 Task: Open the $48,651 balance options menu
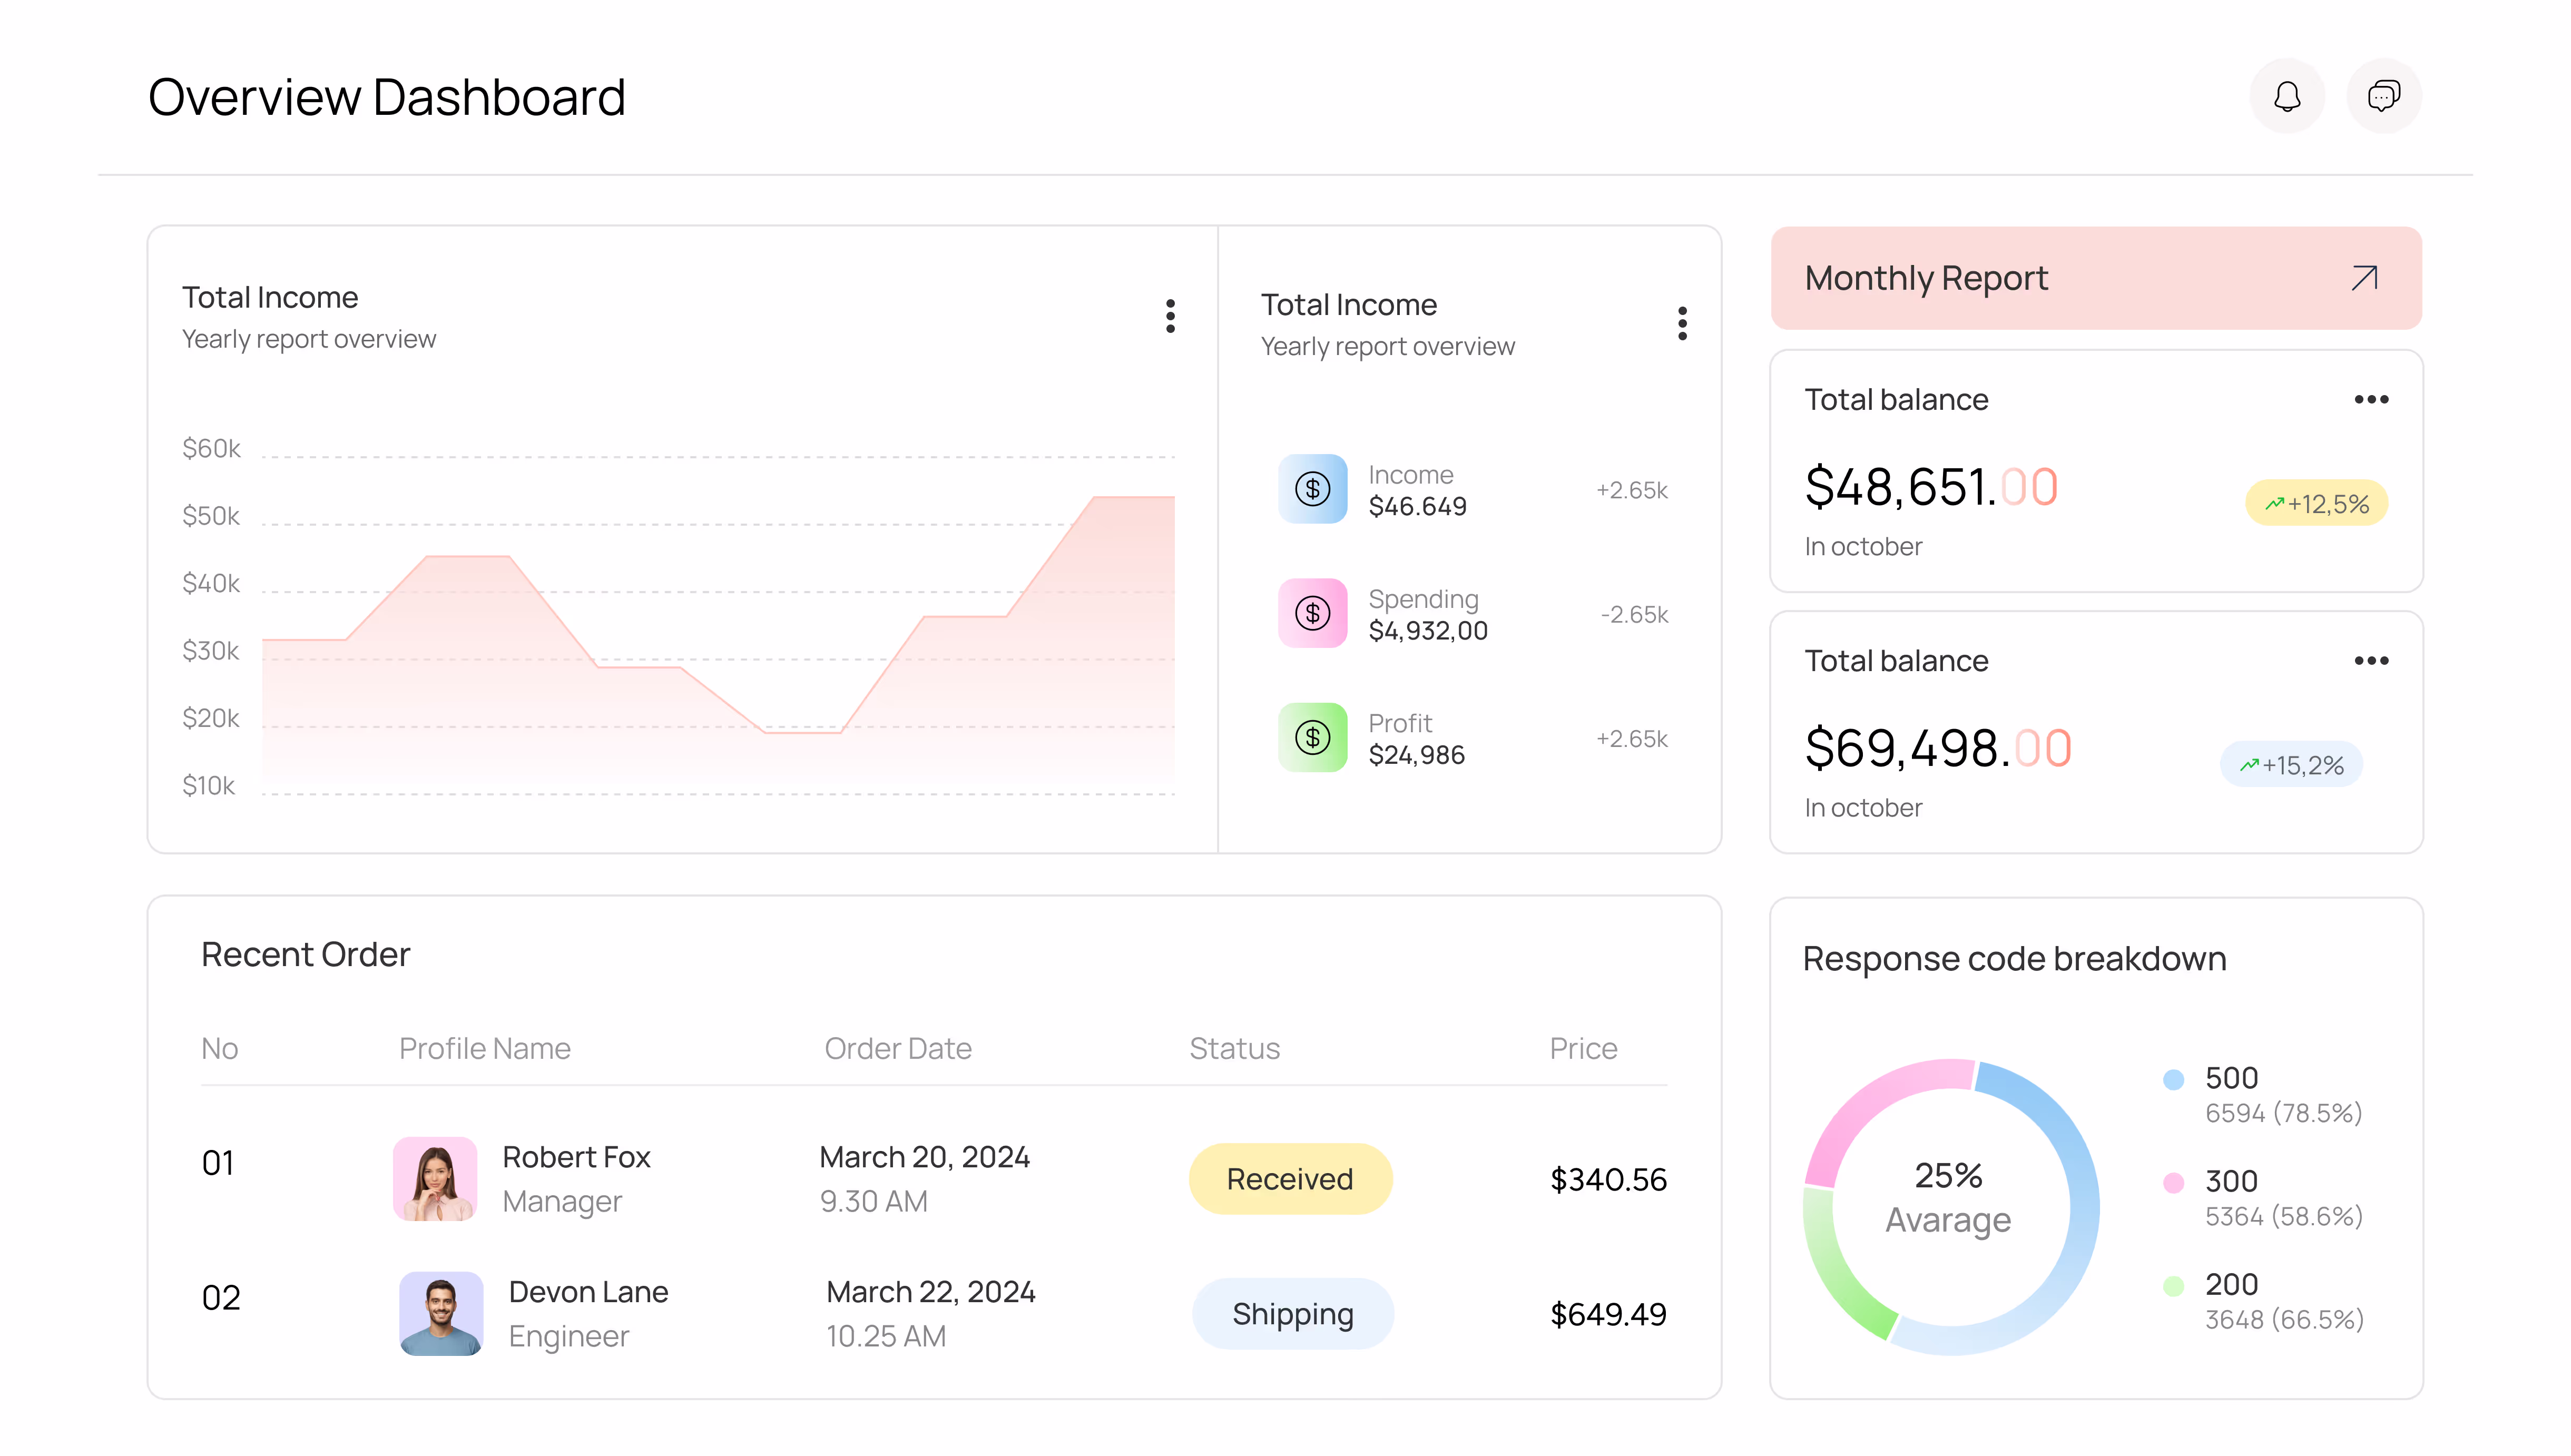pyautogui.click(x=2371, y=400)
